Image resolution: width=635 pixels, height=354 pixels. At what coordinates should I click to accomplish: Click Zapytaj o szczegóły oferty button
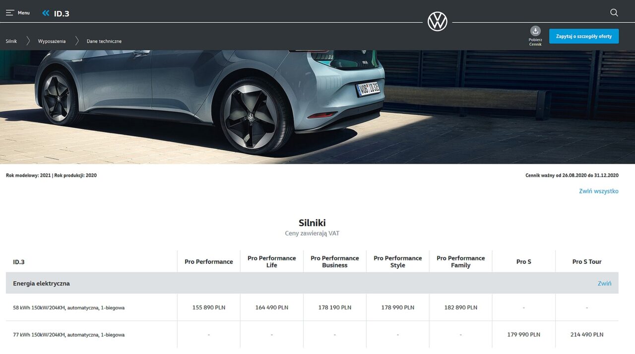[584, 36]
